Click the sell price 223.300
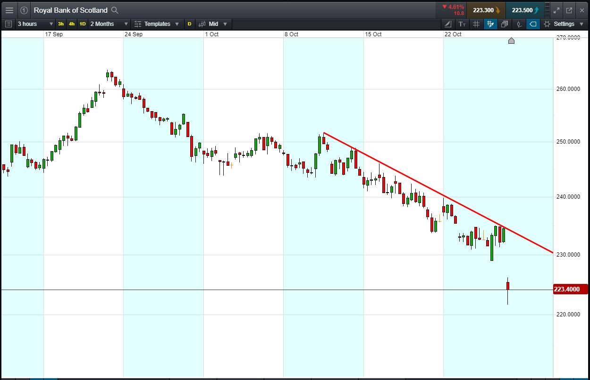 pyautogui.click(x=486, y=10)
